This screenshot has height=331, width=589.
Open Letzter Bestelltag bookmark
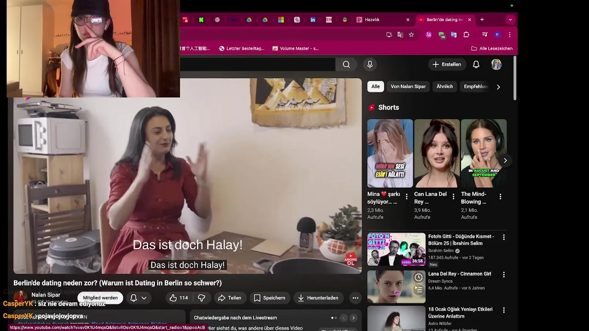click(x=242, y=48)
